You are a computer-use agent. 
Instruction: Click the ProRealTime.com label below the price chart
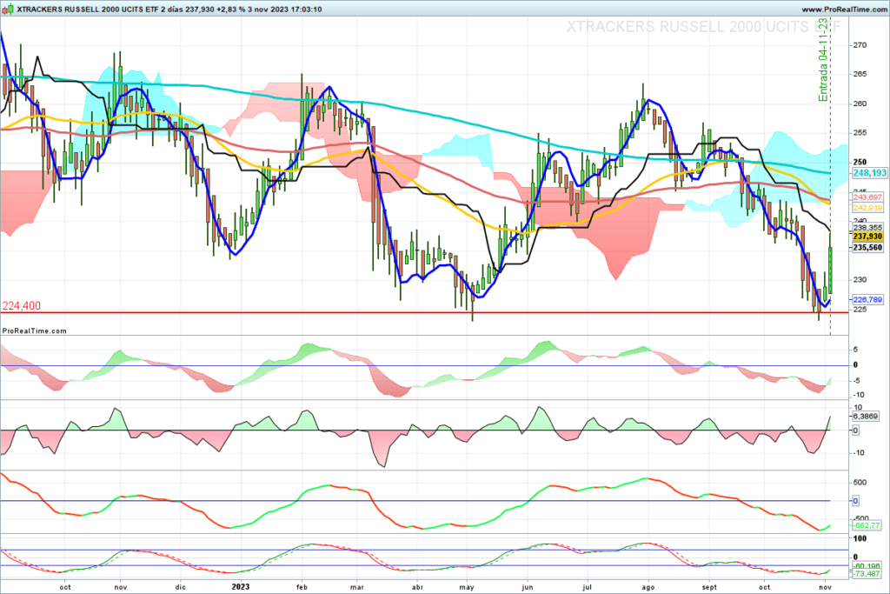[34, 331]
